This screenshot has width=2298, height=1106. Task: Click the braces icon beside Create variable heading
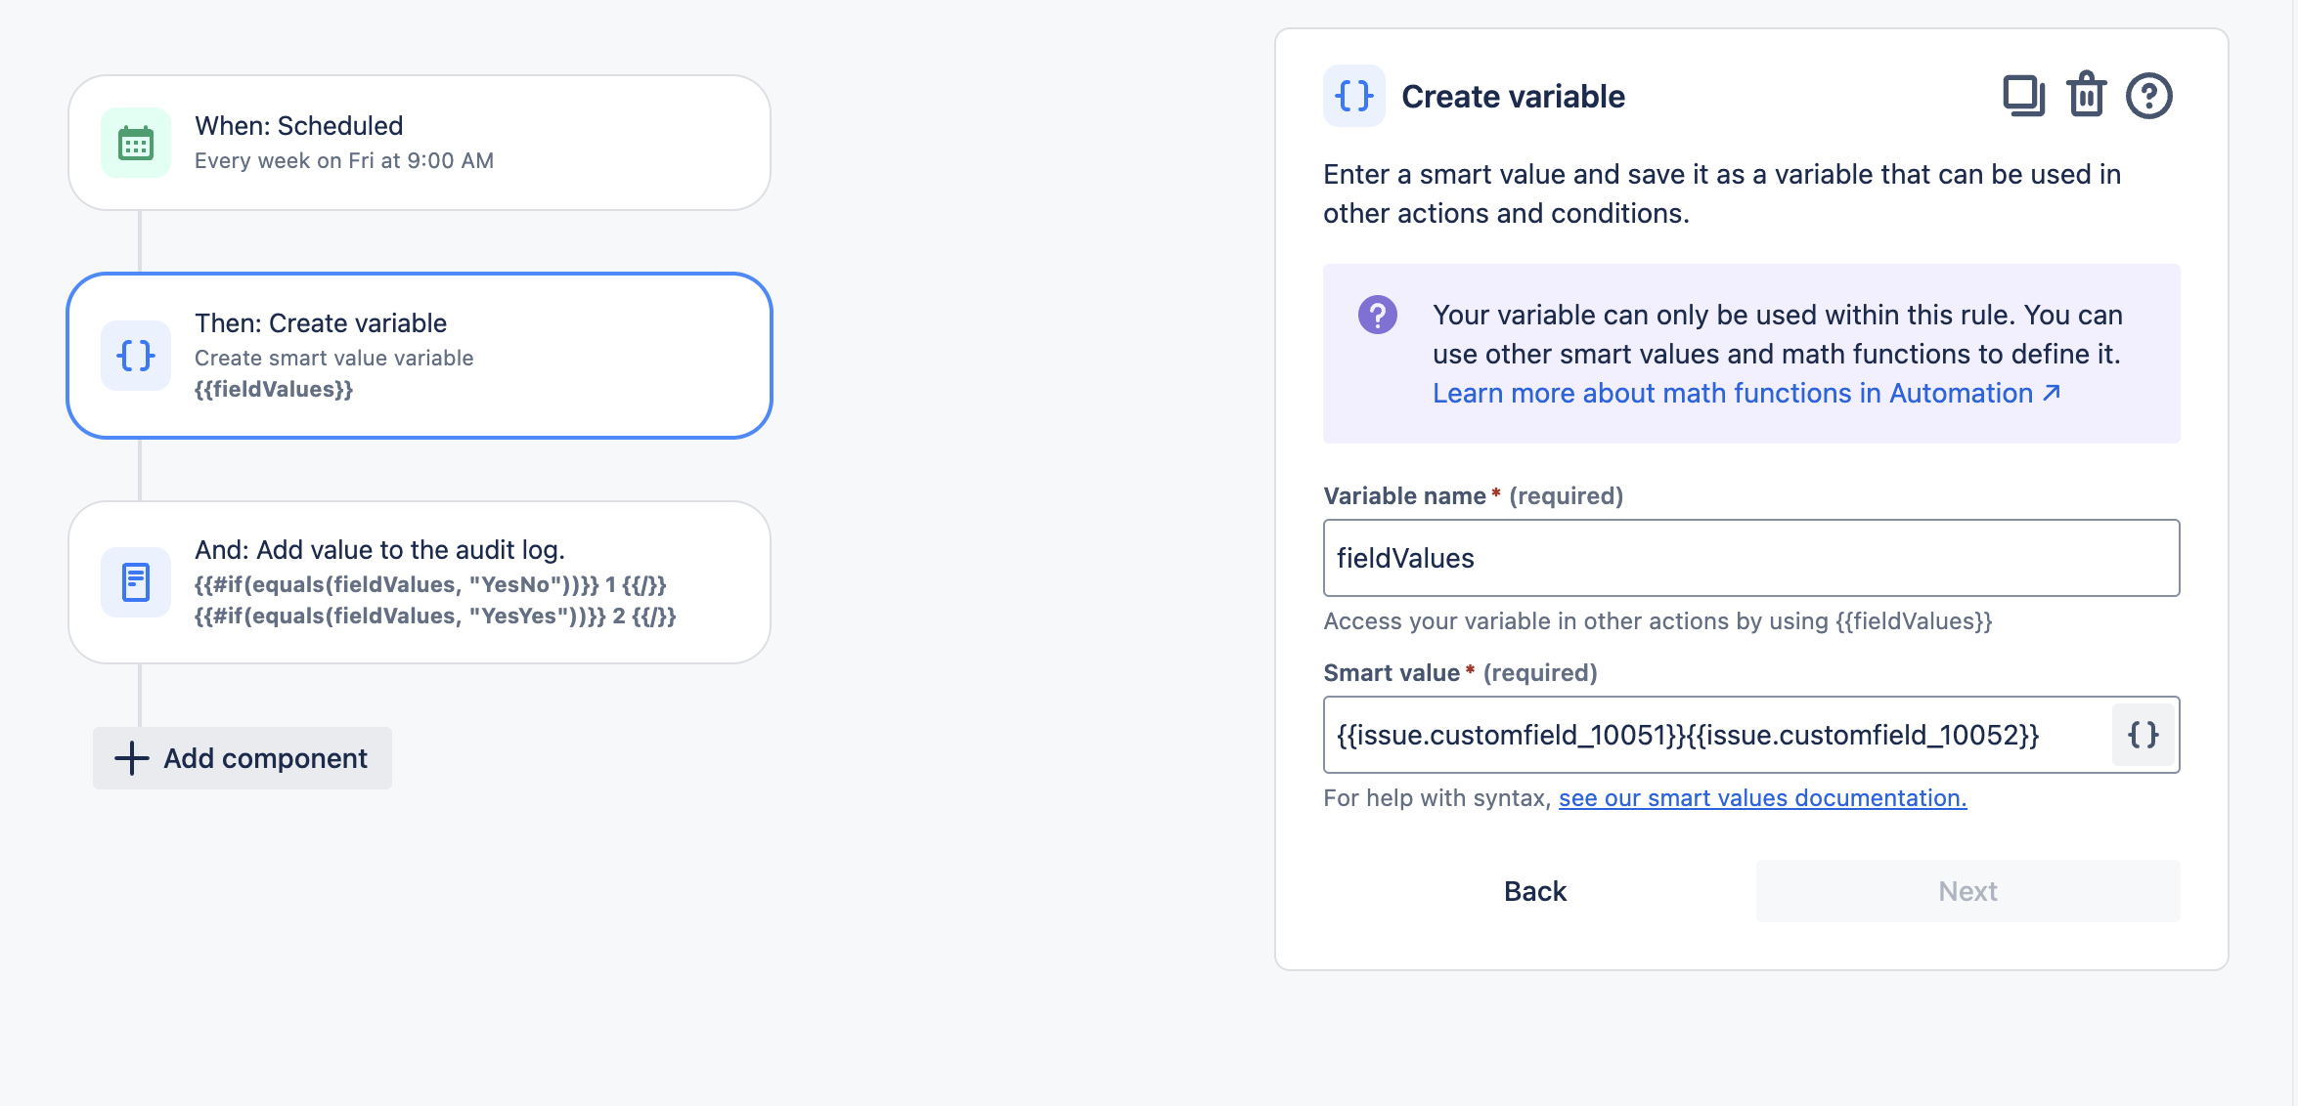(x=1353, y=96)
